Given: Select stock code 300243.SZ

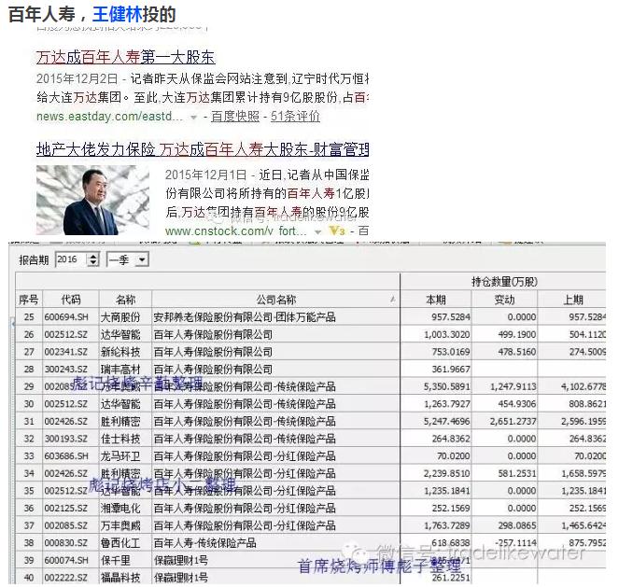Looking at the screenshot, I should (66, 370).
